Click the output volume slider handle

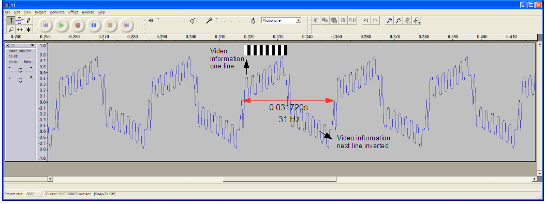tap(193, 21)
